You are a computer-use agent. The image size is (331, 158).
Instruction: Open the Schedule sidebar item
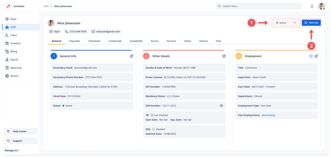click(15, 43)
